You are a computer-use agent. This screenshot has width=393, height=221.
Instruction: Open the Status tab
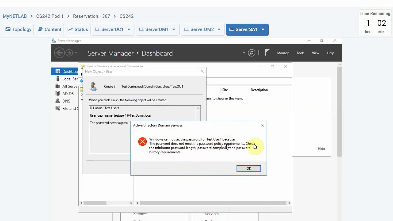(78, 29)
